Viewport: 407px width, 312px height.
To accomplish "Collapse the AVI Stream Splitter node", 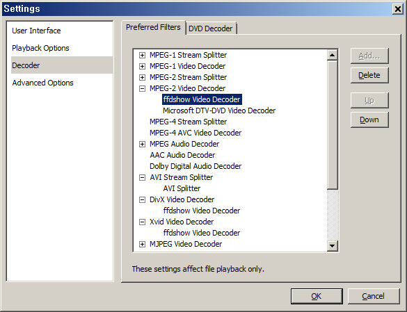I will 142,178.
